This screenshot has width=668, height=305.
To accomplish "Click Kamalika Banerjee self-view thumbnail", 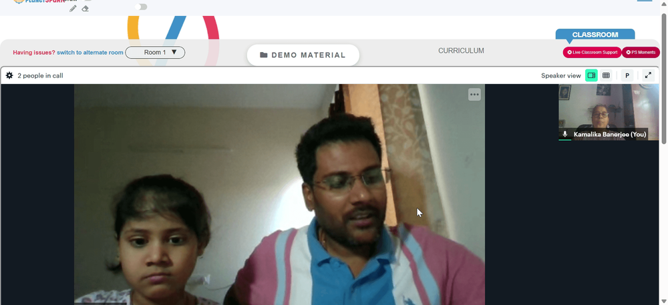I will click(x=609, y=112).
